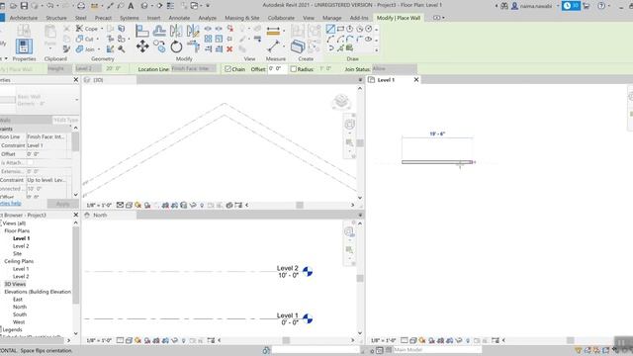Image resolution: width=633 pixels, height=356 pixels.
Task: Select the Offset tool in Modify panel
Action: click(x=159, y=31)
